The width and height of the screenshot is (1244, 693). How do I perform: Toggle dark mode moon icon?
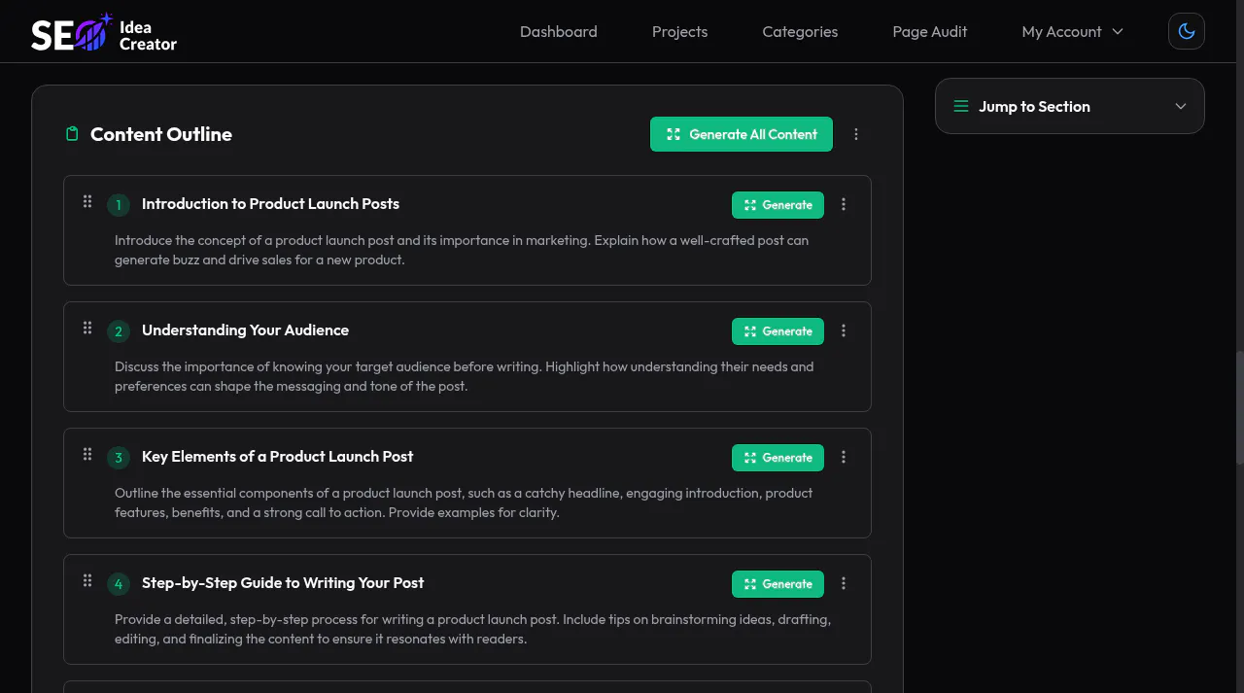point(1186,31)
